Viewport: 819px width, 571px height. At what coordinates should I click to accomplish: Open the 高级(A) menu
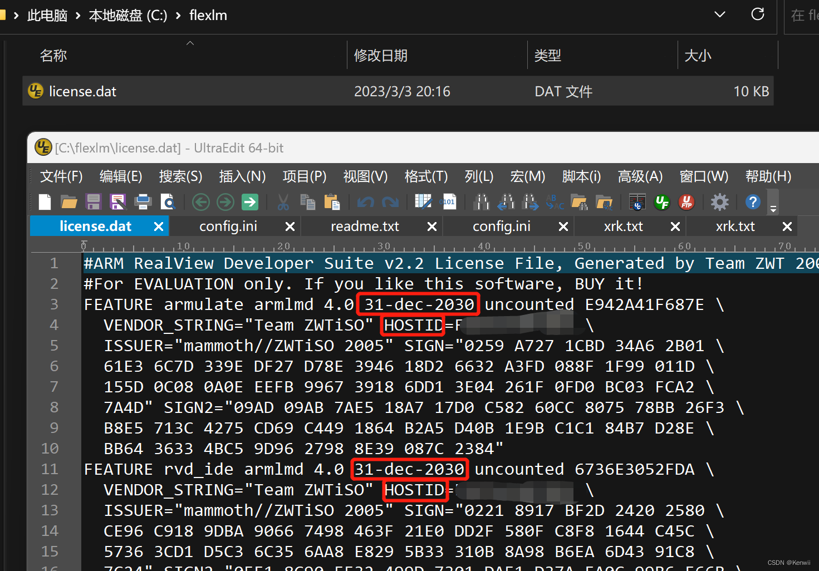640,176
